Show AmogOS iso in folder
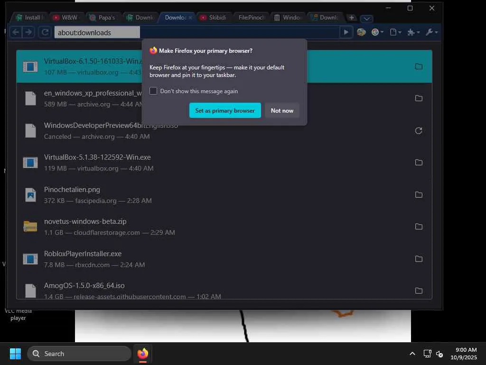 419,291
